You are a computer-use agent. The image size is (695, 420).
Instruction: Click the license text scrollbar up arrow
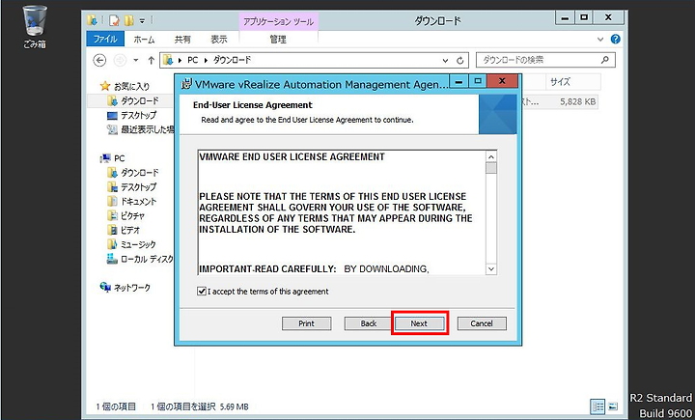[x=491, y=157]
